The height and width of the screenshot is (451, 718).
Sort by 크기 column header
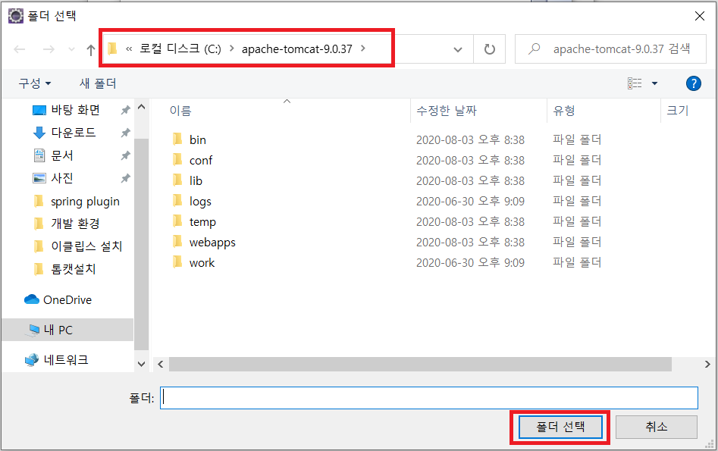[677, 111]
